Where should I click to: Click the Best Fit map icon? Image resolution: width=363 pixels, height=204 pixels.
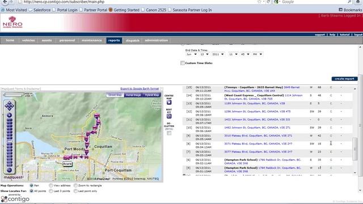(x=169, y=116)
